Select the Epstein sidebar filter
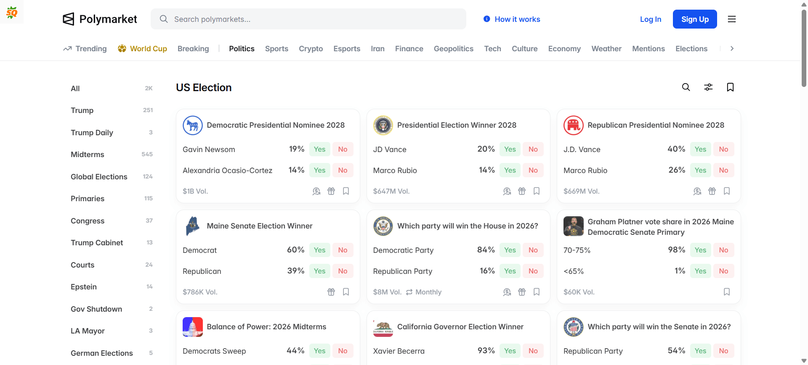808x365 pixels. tap(112, 287)
